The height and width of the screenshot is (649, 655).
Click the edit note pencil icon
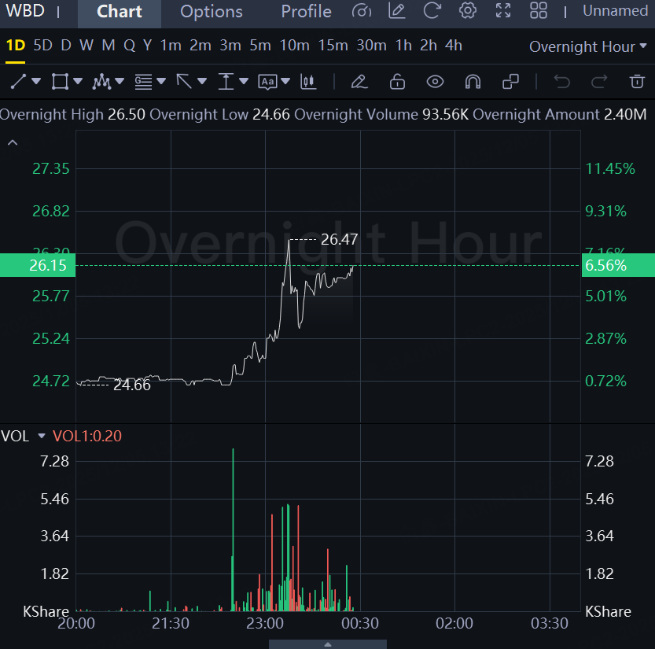(x=397, y=11)
